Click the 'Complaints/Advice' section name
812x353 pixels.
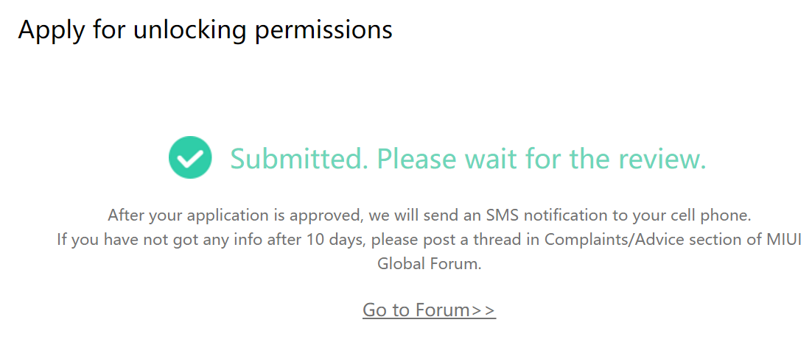click(605, 240)
